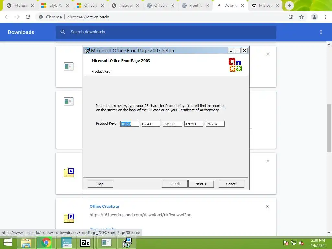Switch to the FrontPa tab

[195, 6]
